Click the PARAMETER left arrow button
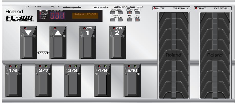Screen dimensions: 235x103 coord(113,13)
